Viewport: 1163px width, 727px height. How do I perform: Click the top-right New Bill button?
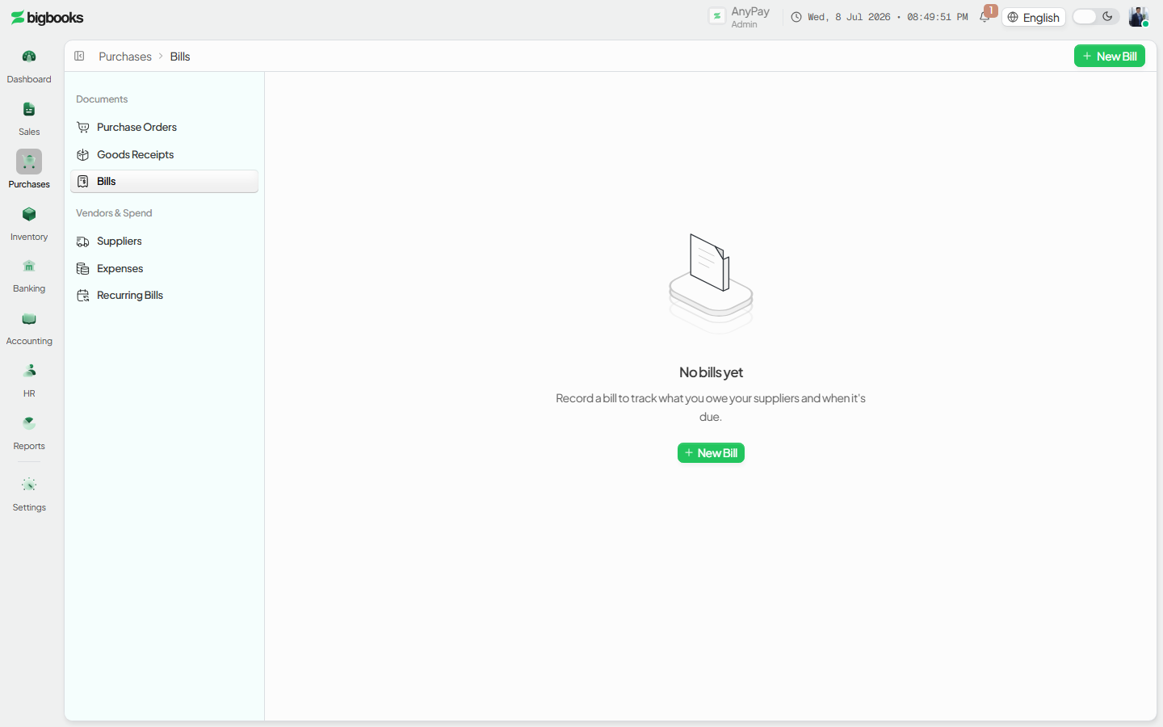1110,56
